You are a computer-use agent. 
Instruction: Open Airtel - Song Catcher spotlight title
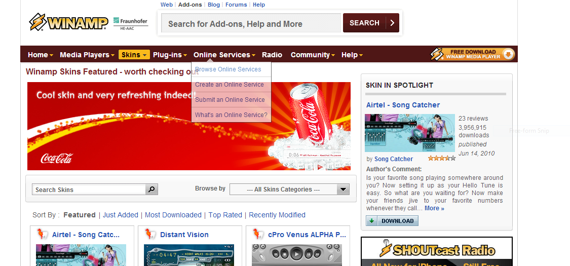coord(403,105)
